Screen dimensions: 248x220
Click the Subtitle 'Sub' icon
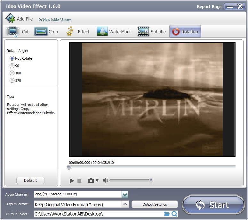(143, 31)
